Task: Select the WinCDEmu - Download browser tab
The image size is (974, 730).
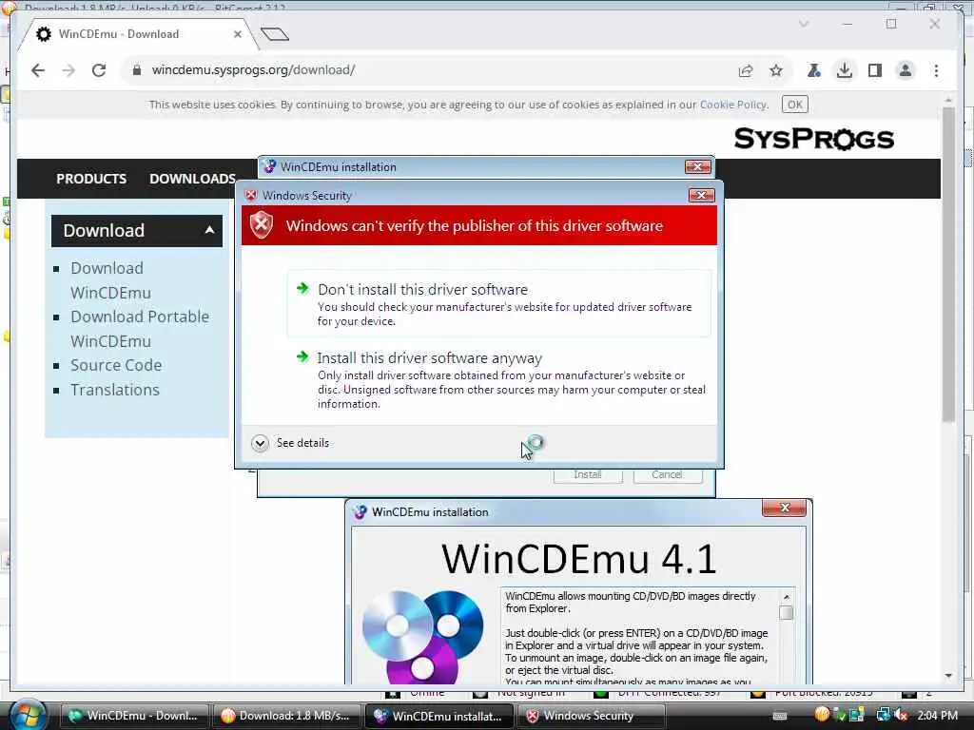Action: point(137,34)
